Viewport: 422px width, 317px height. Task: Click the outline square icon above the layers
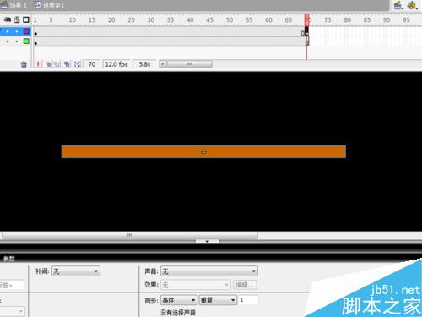[26, 19]
